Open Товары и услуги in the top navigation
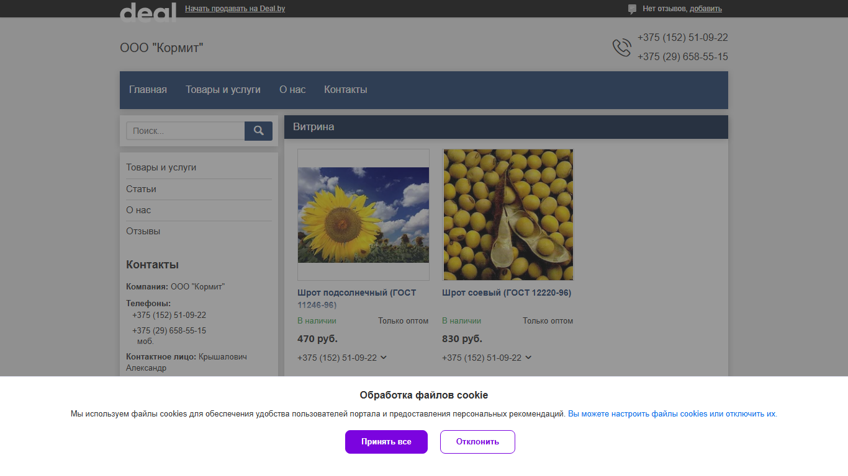 pyautogui.click(x=223, y=90)
